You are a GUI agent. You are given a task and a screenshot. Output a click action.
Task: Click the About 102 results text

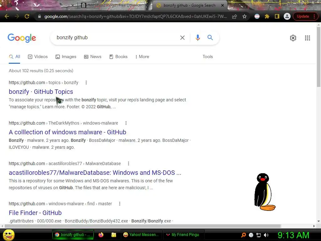point(41,71)
